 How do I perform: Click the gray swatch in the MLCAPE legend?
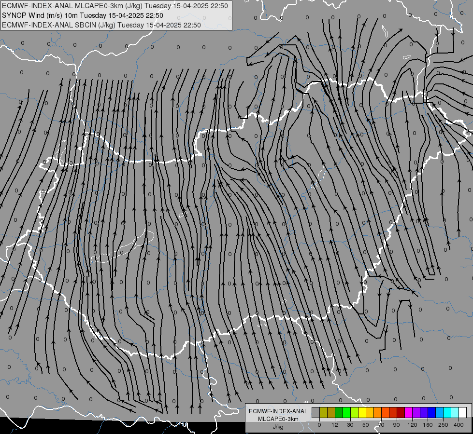(x=316, y=412)
